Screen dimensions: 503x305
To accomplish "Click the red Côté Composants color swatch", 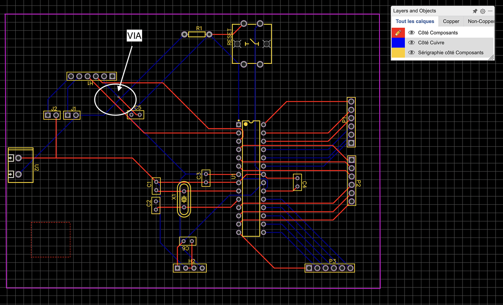I will [x=398, y=32].
